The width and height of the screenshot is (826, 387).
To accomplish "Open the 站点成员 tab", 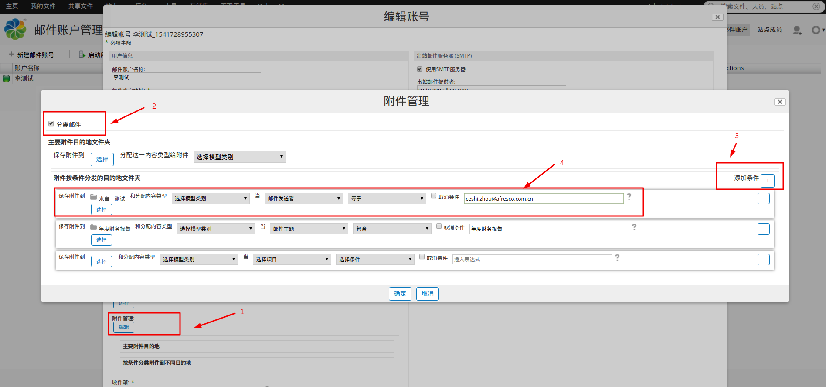I will coord(769,30).
